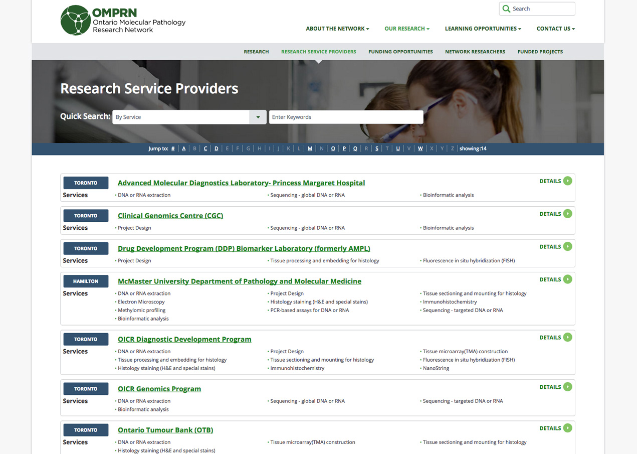Click the Toronto badge for OICR Genomics Program
637x454 pixels.
coord(86,389)
